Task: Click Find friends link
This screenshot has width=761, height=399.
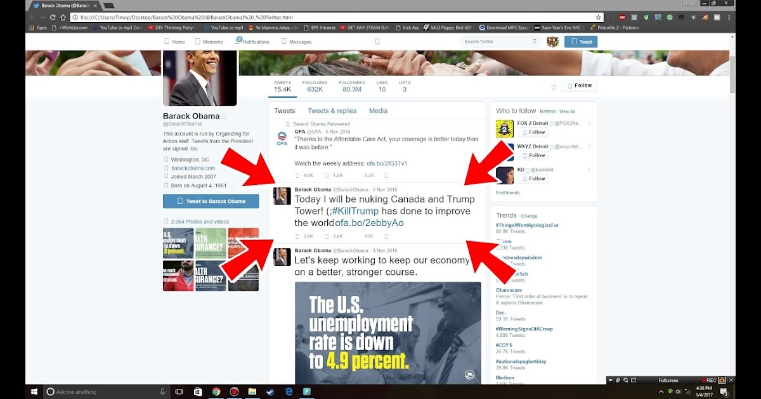Action: point(507,193)
